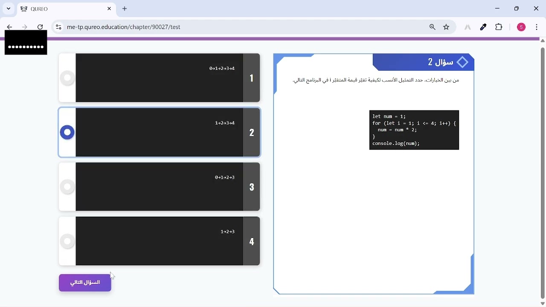Open the tab search dropdown arrow
The image size is (546, 307).
(9, 9)
